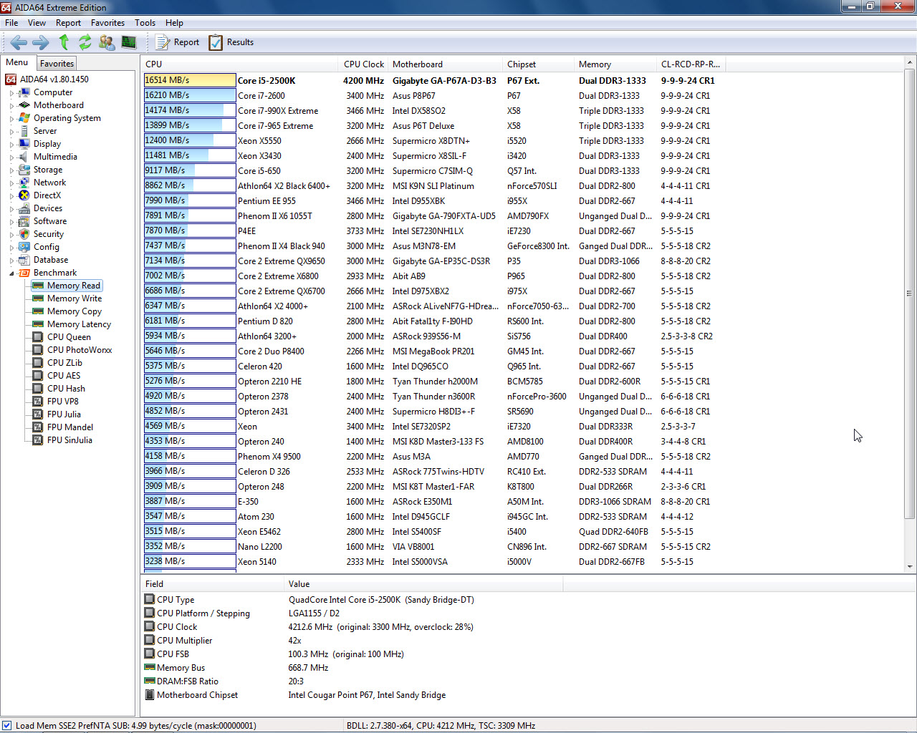Open the users icon in the toolbar

coord(107,42)
